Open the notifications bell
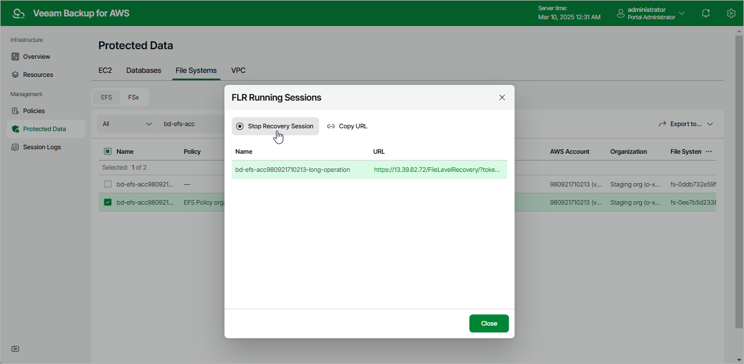The image size is (744, 364). [x=705, y=12]
